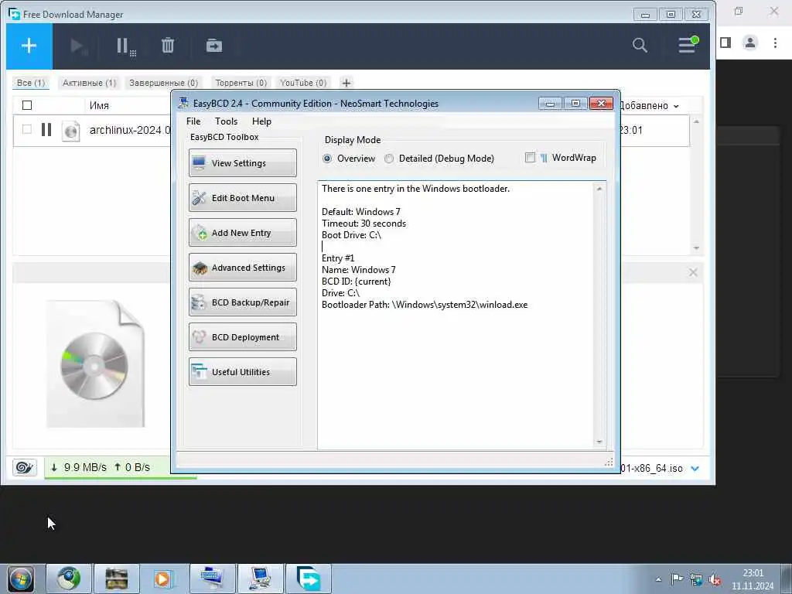Click the large disc image thumbnail
This screenshot has height=594, width=792.
pos(95,364)
